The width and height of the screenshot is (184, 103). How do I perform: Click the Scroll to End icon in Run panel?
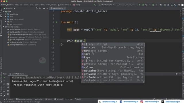8,87
